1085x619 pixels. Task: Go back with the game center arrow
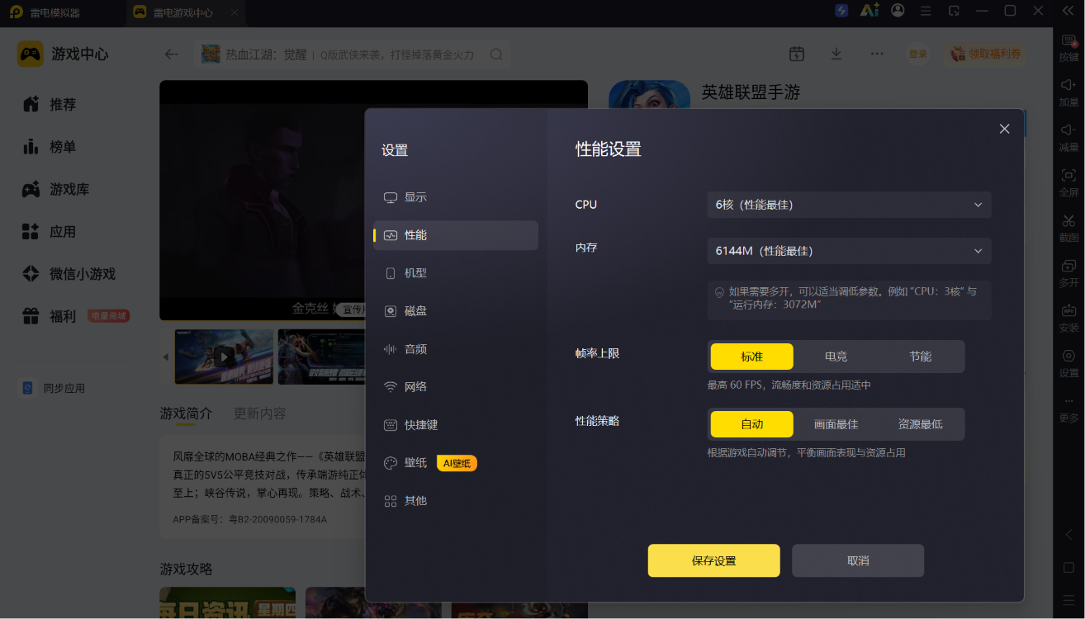[x=171, y=54]
